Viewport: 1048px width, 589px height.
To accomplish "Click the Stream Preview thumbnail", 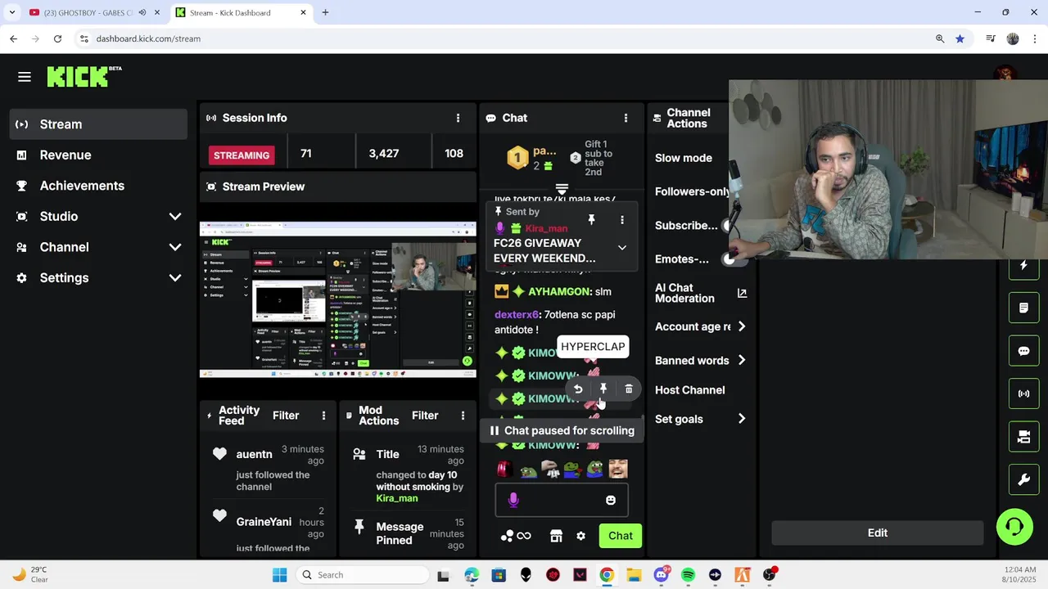I will [x=338, y=299].
